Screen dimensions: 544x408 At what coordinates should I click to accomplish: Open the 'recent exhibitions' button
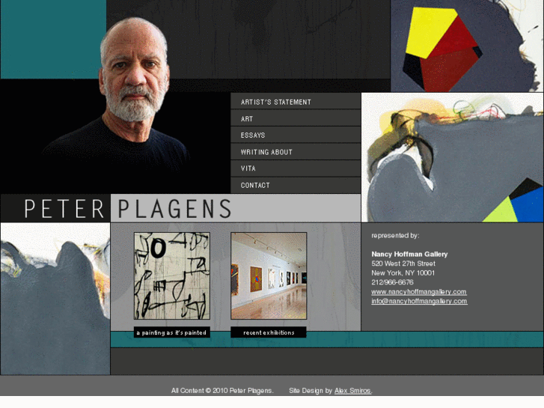pos(269,332)
